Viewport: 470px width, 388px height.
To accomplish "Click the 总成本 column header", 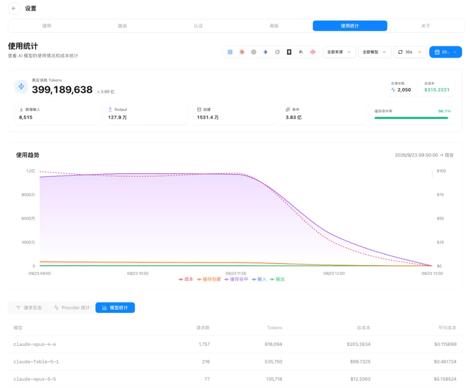I will point(363,328).
